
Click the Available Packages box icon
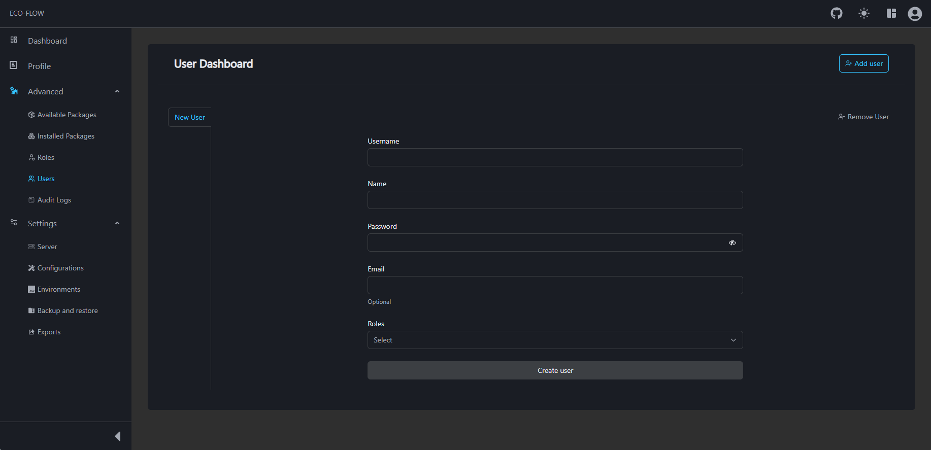pos(31,115)
